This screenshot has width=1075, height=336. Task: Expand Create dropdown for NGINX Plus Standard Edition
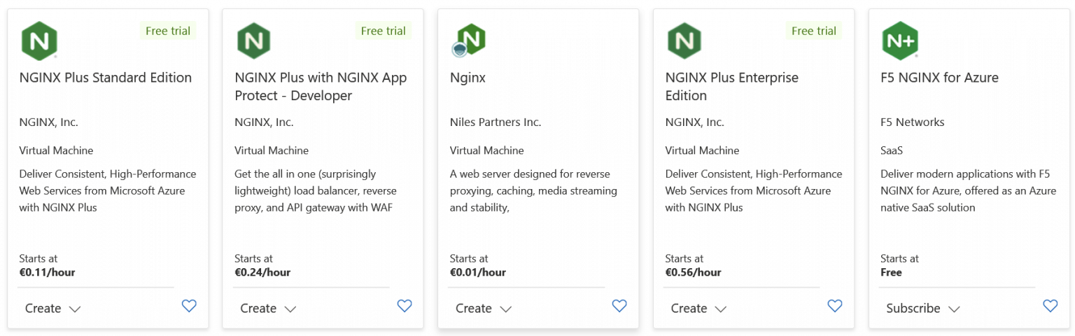pyautogui.click(x=53, y=308)
